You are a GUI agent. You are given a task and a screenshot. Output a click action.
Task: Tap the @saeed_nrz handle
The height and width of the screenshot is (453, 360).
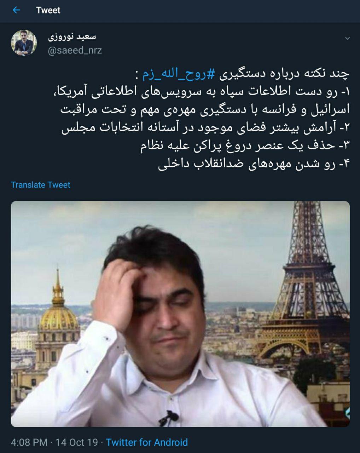(x=75, y=51)
